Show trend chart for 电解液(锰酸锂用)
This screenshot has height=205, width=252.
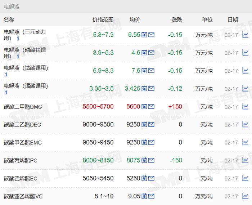pyautogui.click(x=245, y=89)
